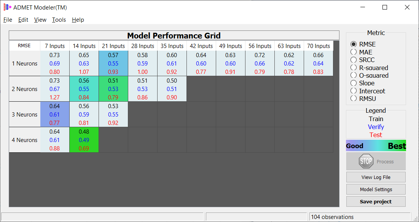Click the STOP sign Process icon

click(x=366, y=161)
